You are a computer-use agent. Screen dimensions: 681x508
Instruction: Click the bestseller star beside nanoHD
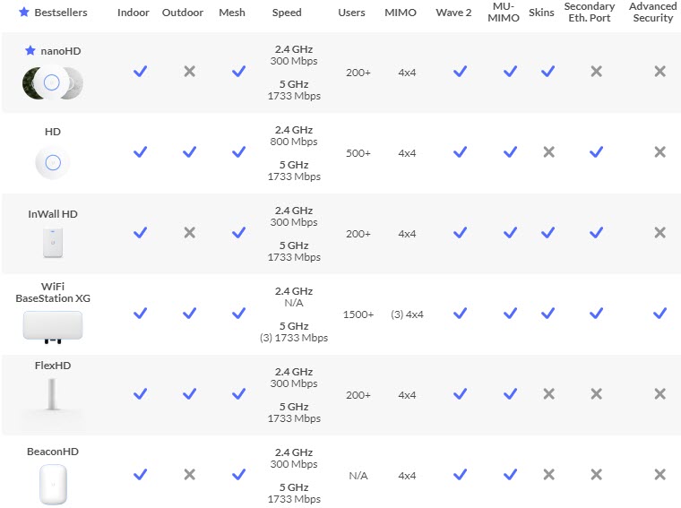[30, 51]
